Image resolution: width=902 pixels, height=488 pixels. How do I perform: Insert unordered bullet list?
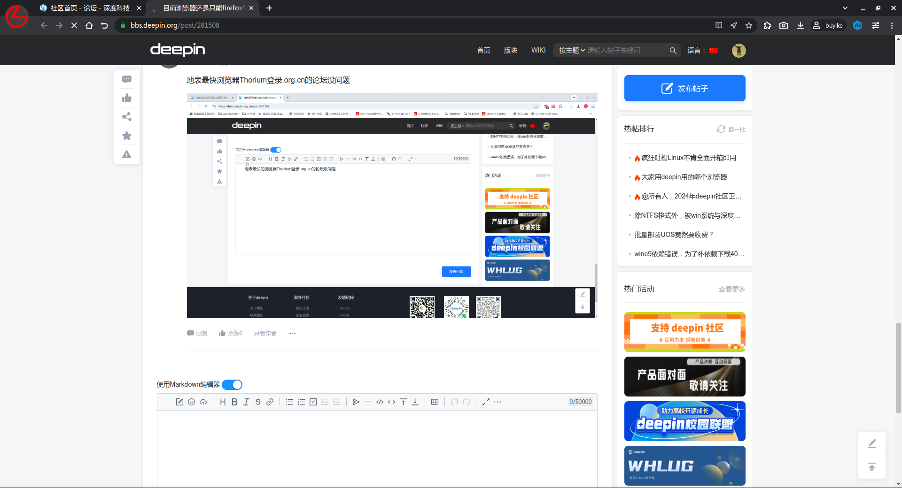point(289,402)
